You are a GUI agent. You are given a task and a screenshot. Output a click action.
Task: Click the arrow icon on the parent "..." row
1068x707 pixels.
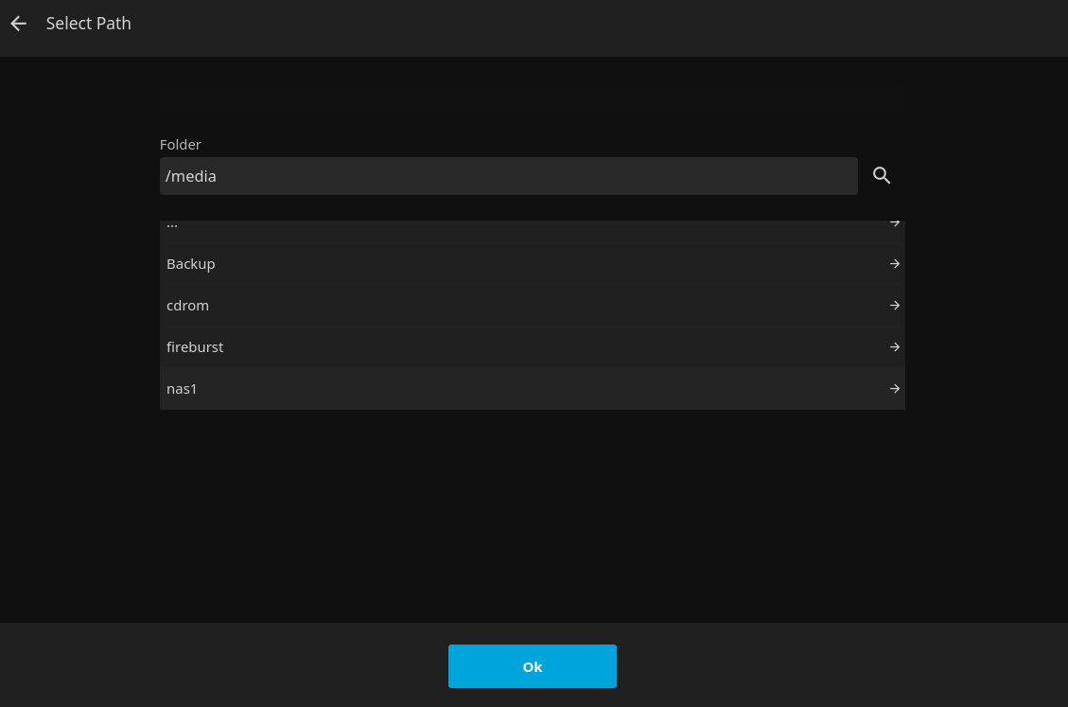tap(894, 224)
